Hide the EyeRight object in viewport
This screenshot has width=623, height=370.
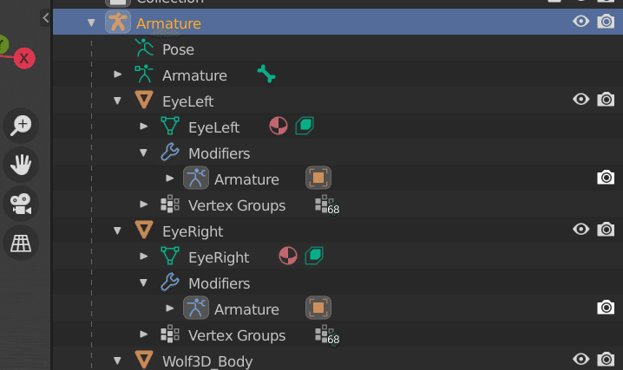pos(581,230)
